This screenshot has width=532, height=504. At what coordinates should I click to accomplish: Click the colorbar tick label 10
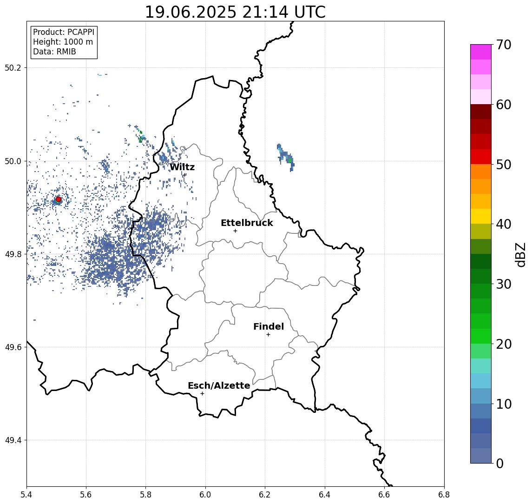(504, 404)
